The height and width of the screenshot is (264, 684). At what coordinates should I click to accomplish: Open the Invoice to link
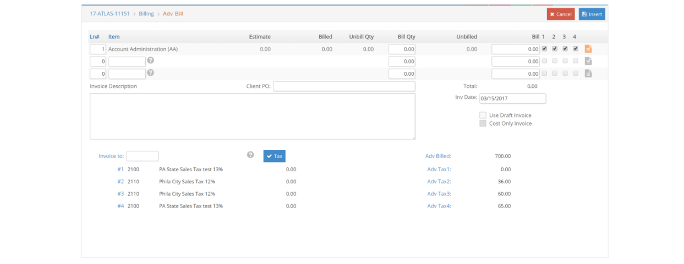[x=111, y=156]
